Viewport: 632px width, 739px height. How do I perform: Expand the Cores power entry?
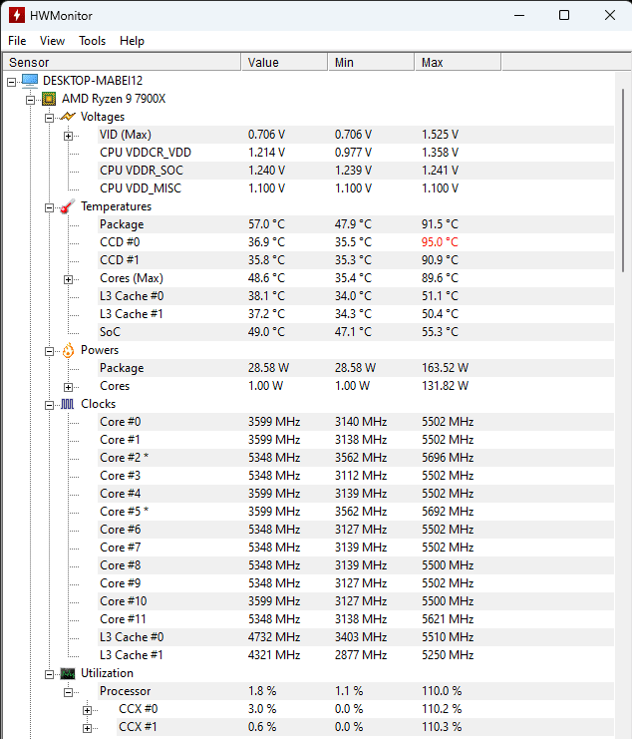[x=69, y=387]
